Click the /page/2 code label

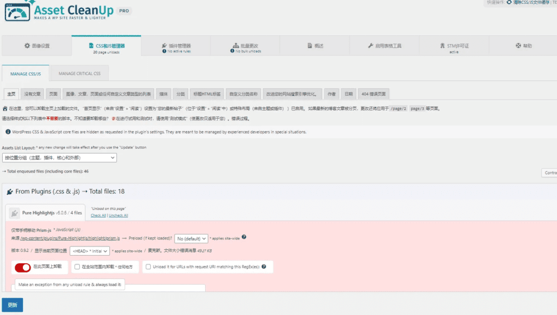coord(398,109)
